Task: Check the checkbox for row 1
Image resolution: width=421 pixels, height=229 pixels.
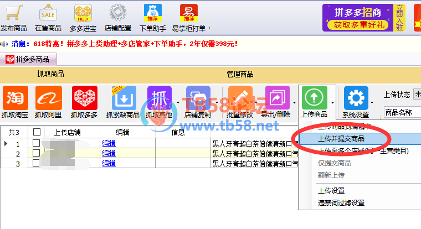Action: (x=37, y=143)
